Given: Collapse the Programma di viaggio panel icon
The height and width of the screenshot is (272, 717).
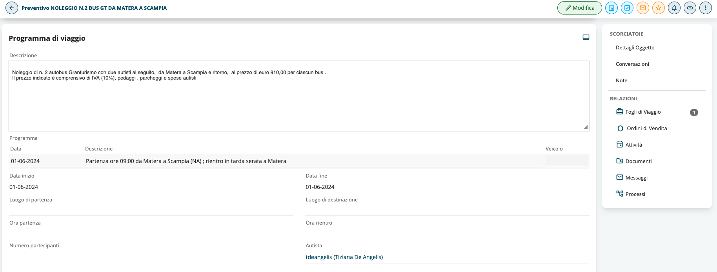Looking at the screenshot, I should click(x=586, y=37).
